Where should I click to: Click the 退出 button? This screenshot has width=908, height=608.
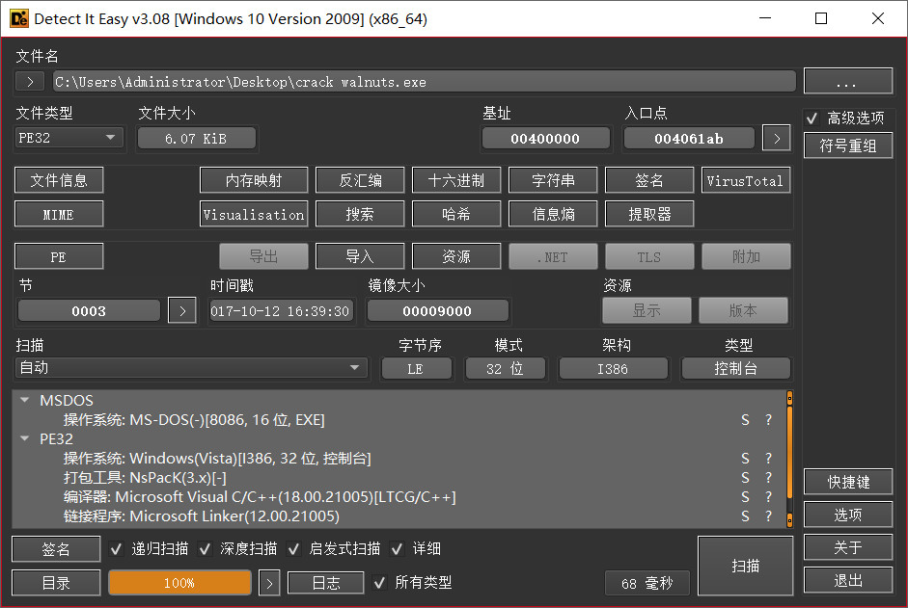pos(848,580)
